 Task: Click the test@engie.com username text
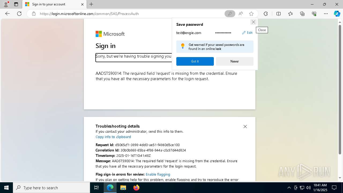189,33
